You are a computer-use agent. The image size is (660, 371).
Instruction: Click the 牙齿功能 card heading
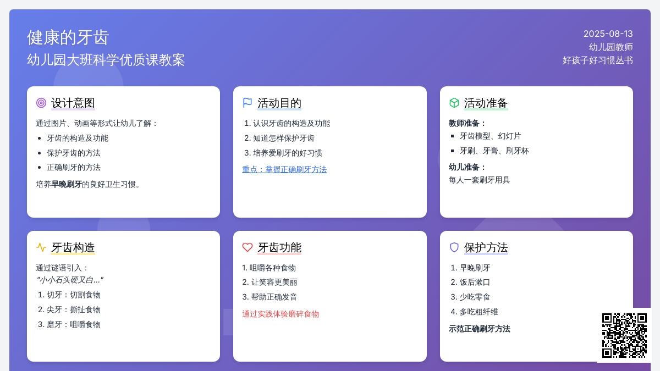[x=279, y=248]
